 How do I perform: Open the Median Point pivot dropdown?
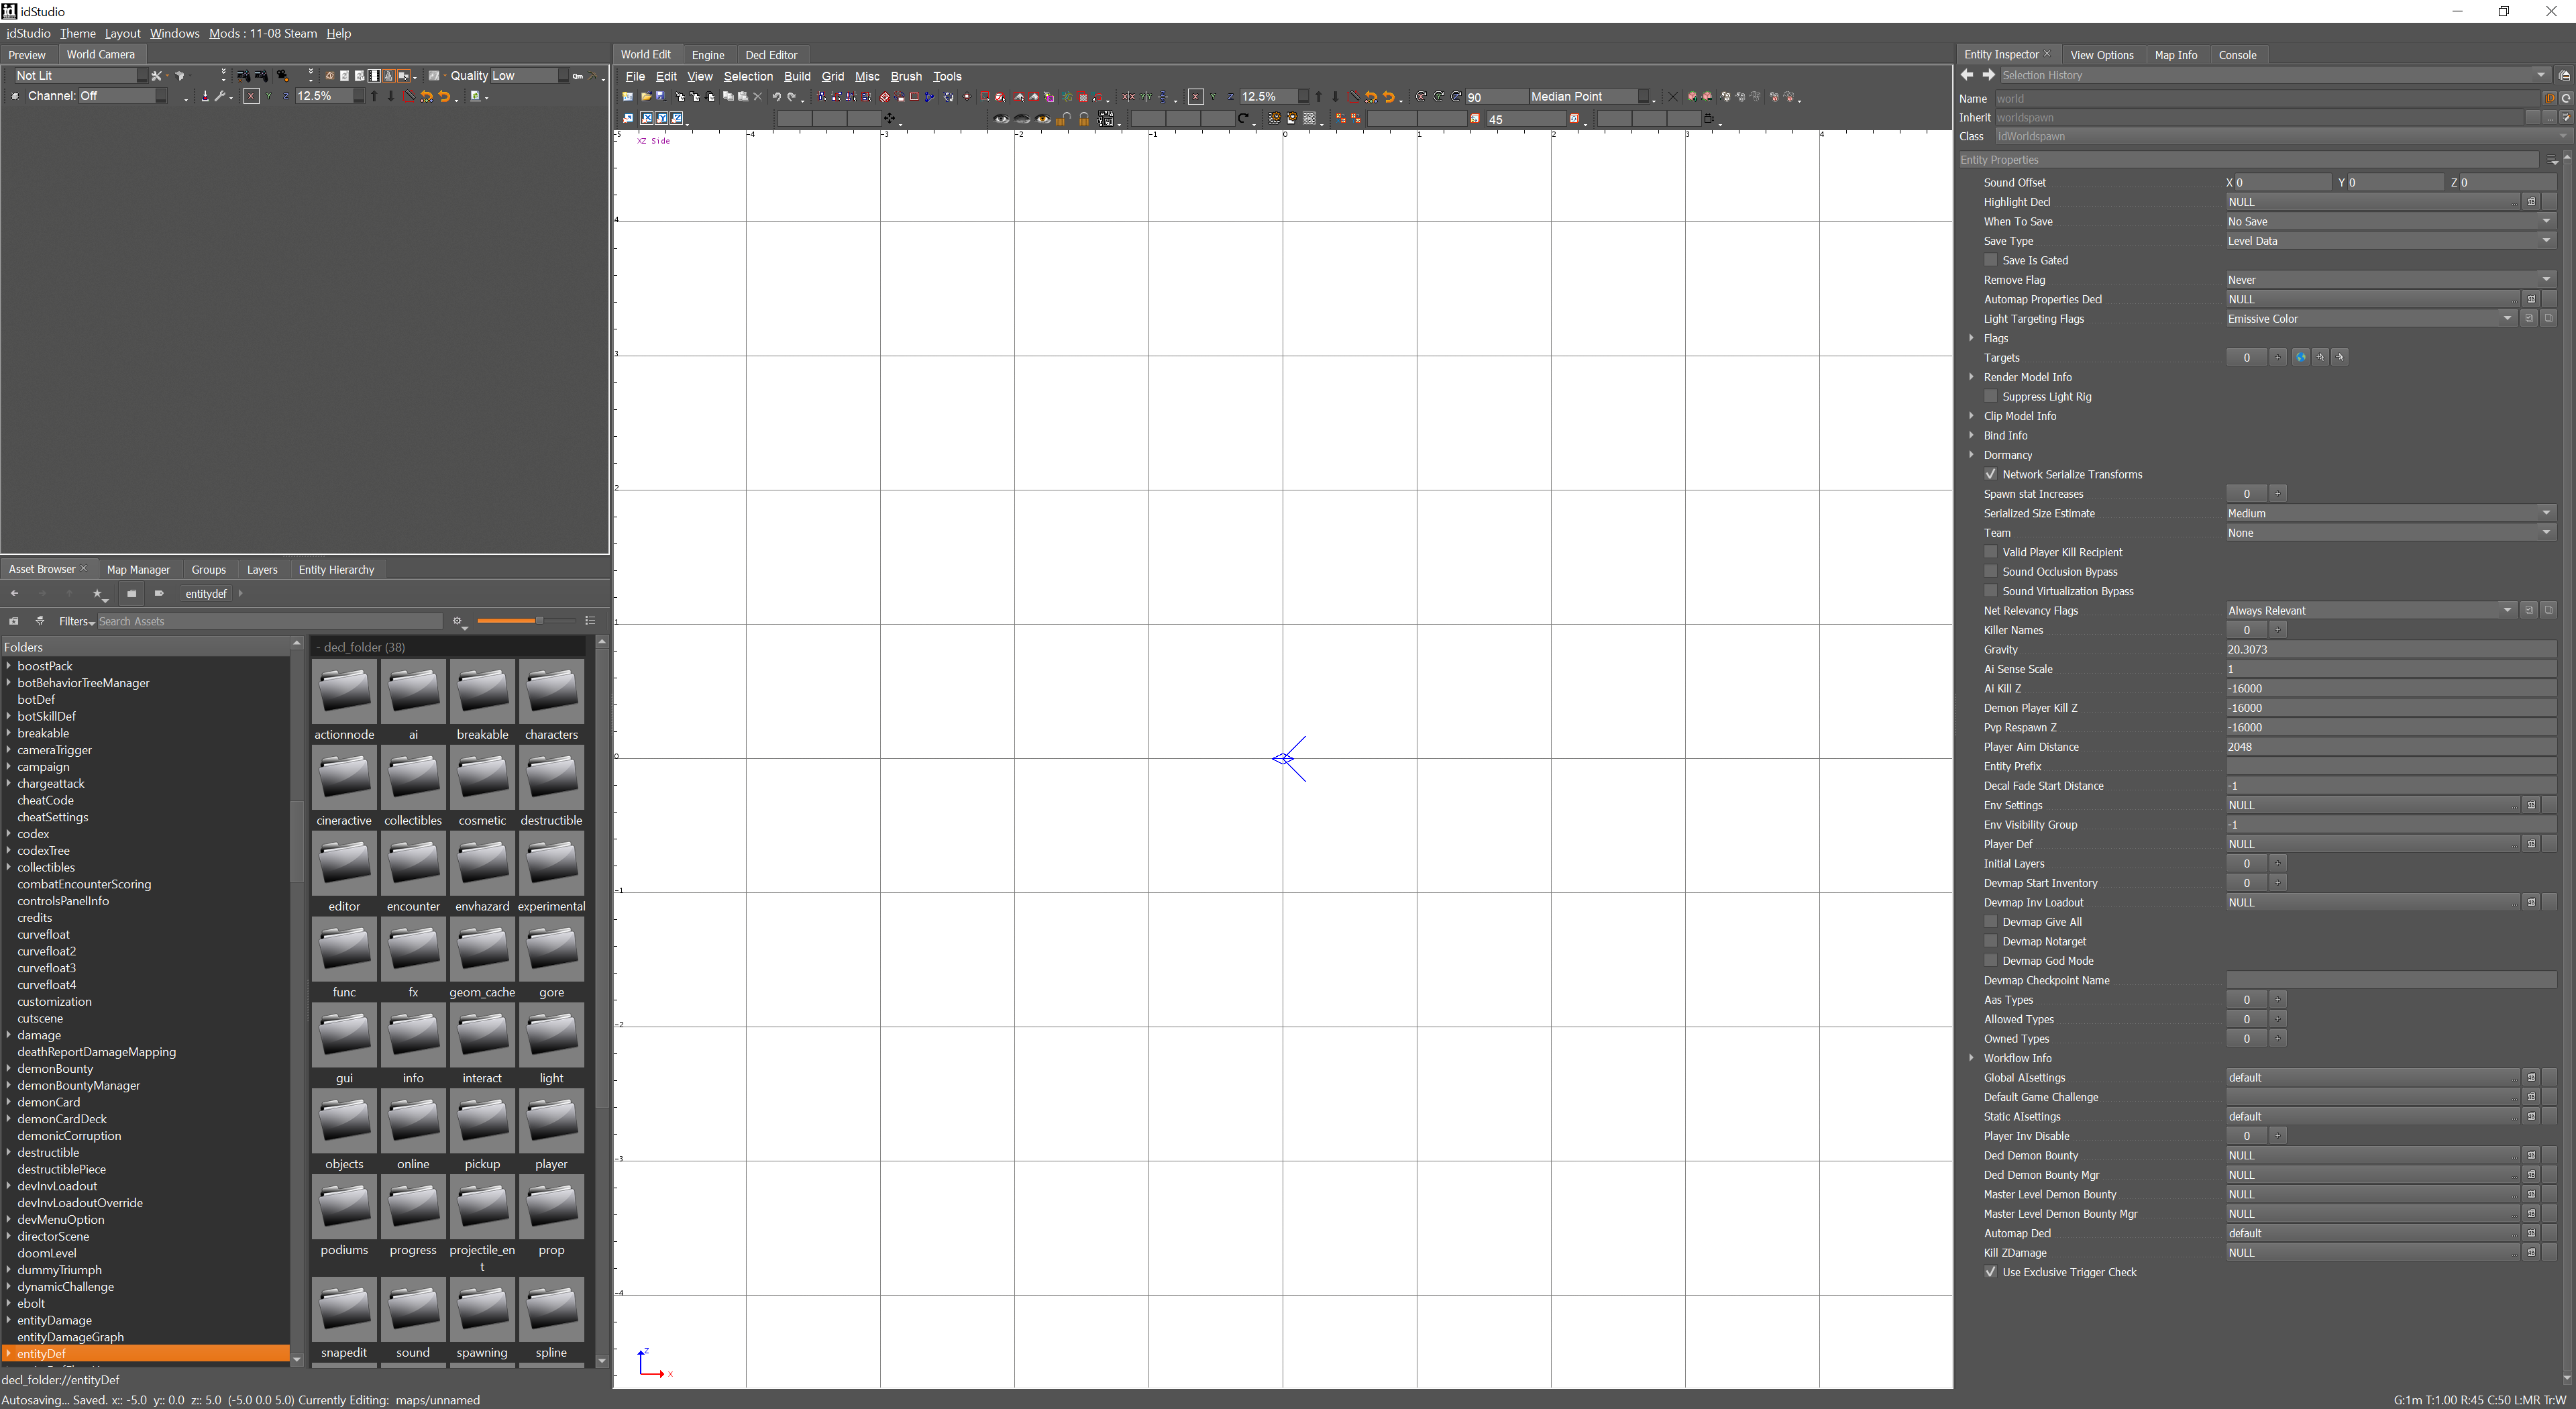pyautogui.click(x=1589, y=97)
